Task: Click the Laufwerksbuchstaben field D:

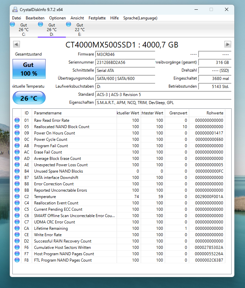Action: point(125,87)
